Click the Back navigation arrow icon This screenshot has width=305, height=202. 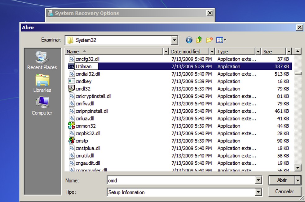[189, 40]
